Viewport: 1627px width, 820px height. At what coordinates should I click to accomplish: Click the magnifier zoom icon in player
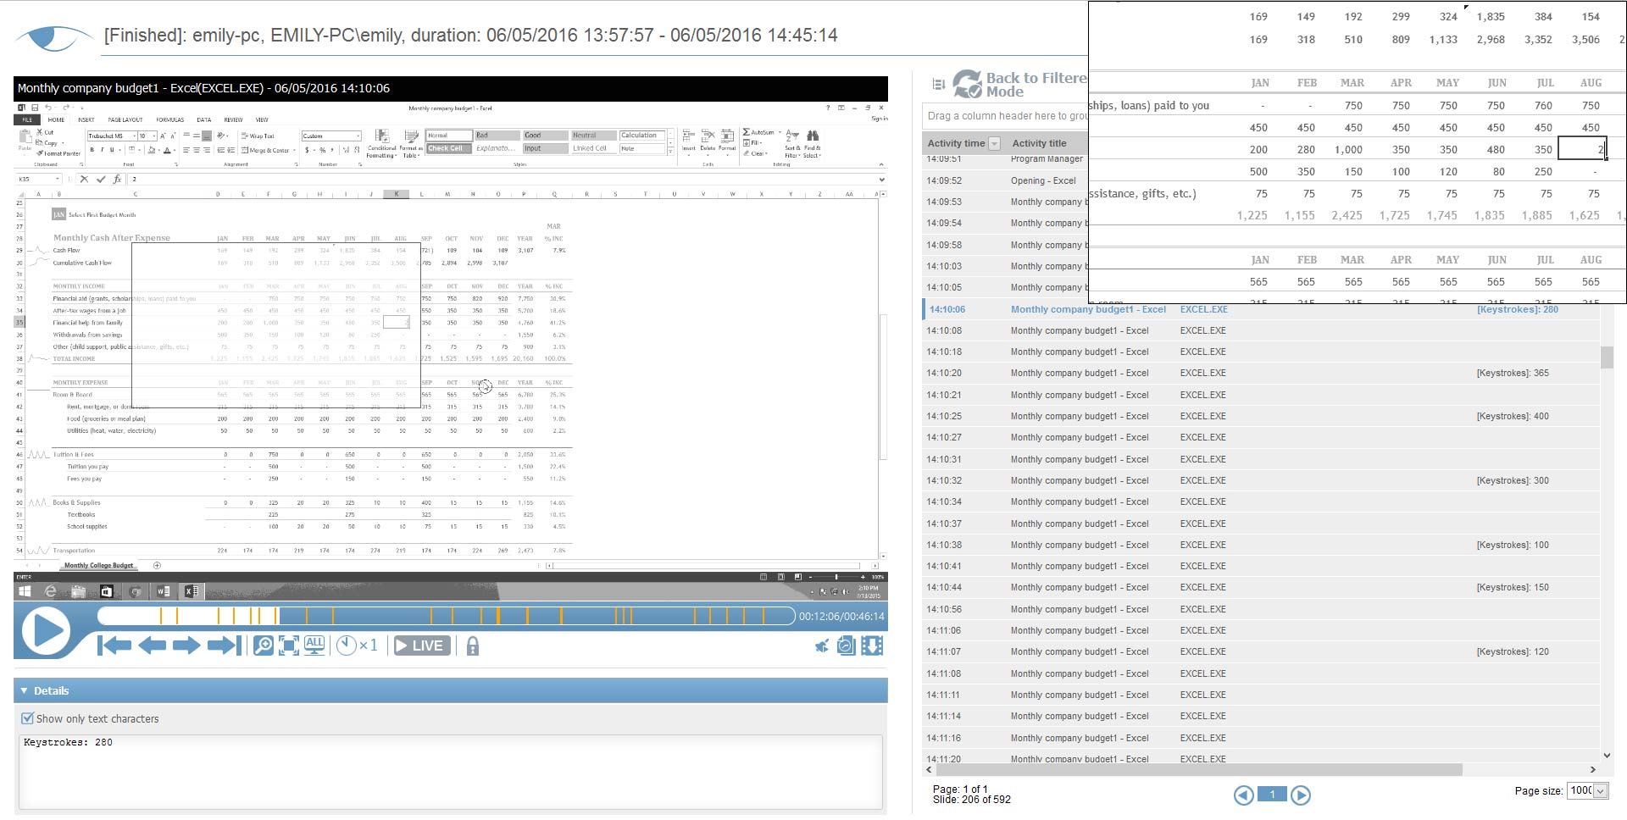click(x=264, y=645)
